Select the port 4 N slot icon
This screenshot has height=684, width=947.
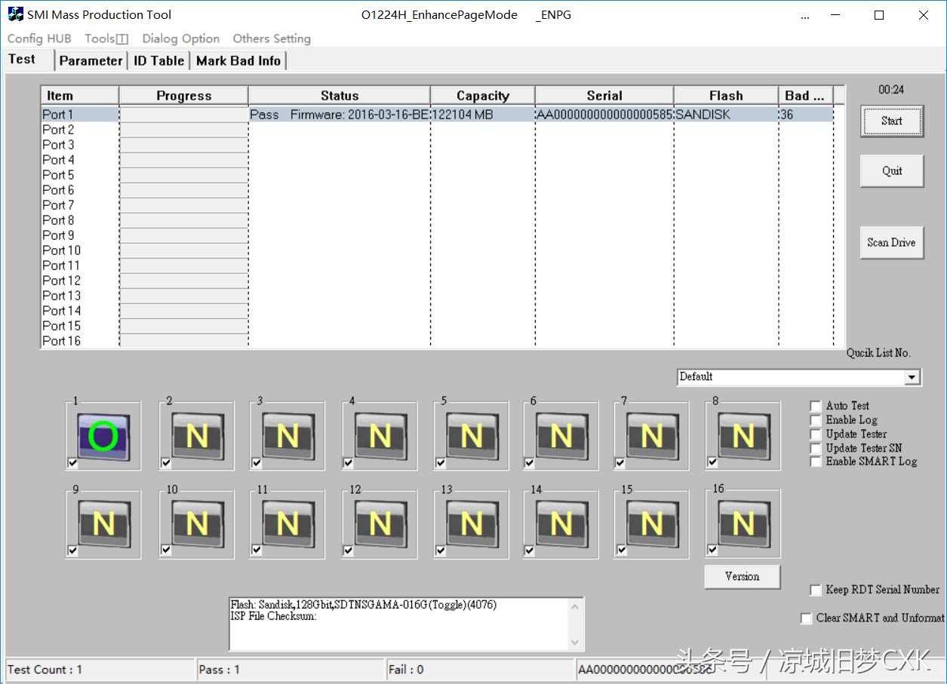tap(380, 437)
